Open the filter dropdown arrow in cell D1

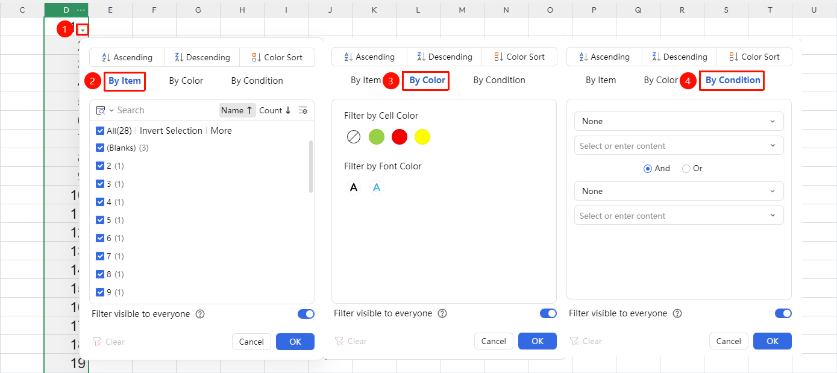tap(83, 30)
